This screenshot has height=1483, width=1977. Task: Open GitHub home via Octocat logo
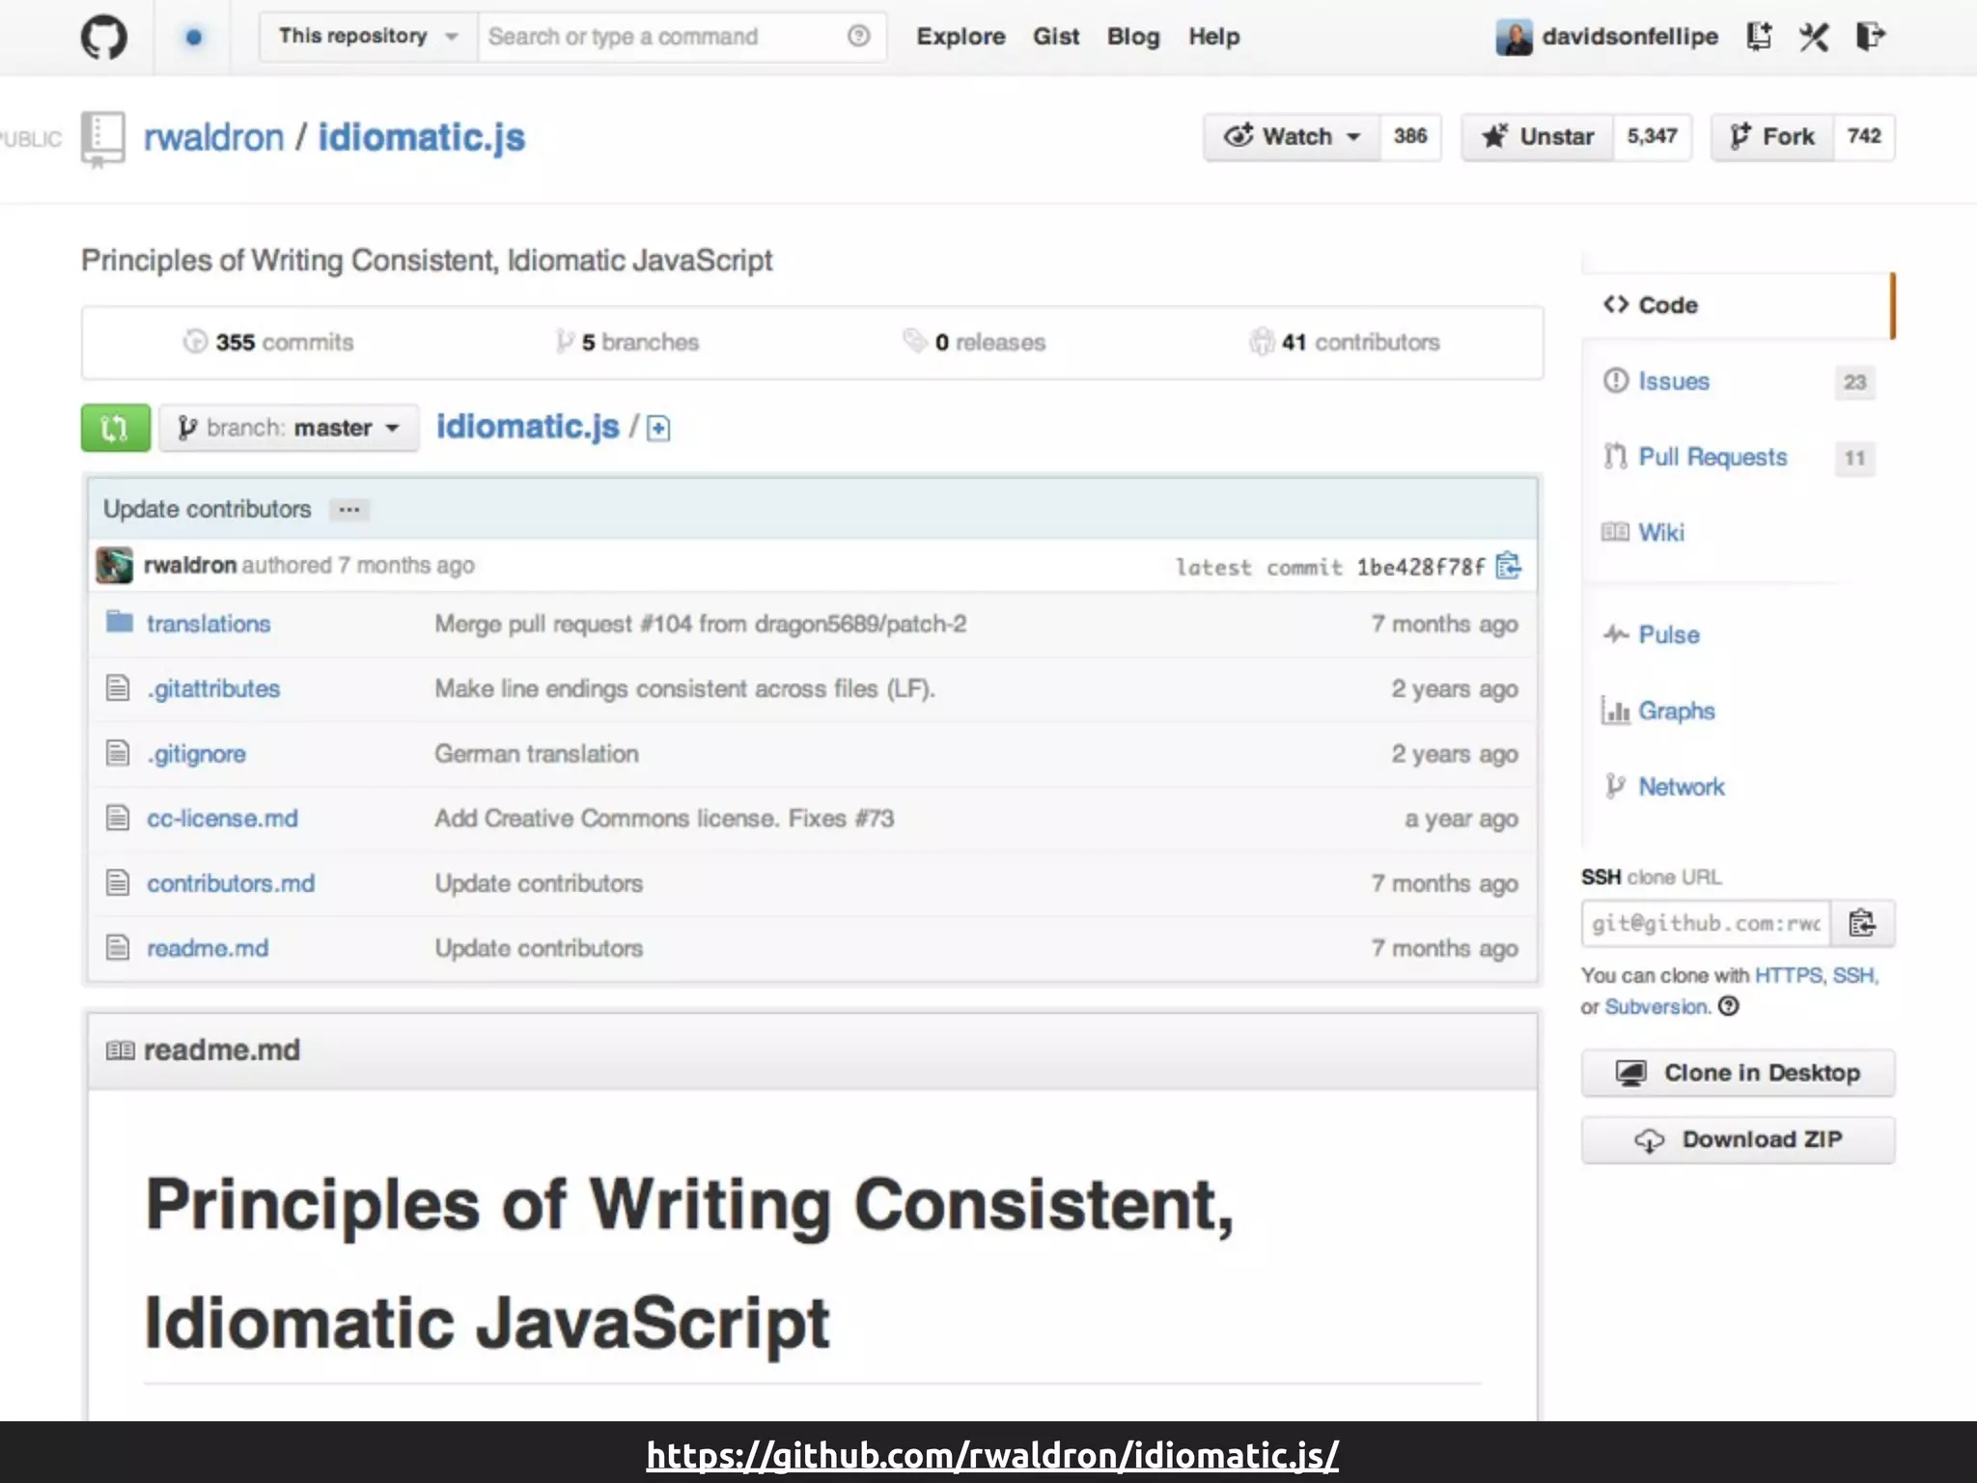(103, 38)
